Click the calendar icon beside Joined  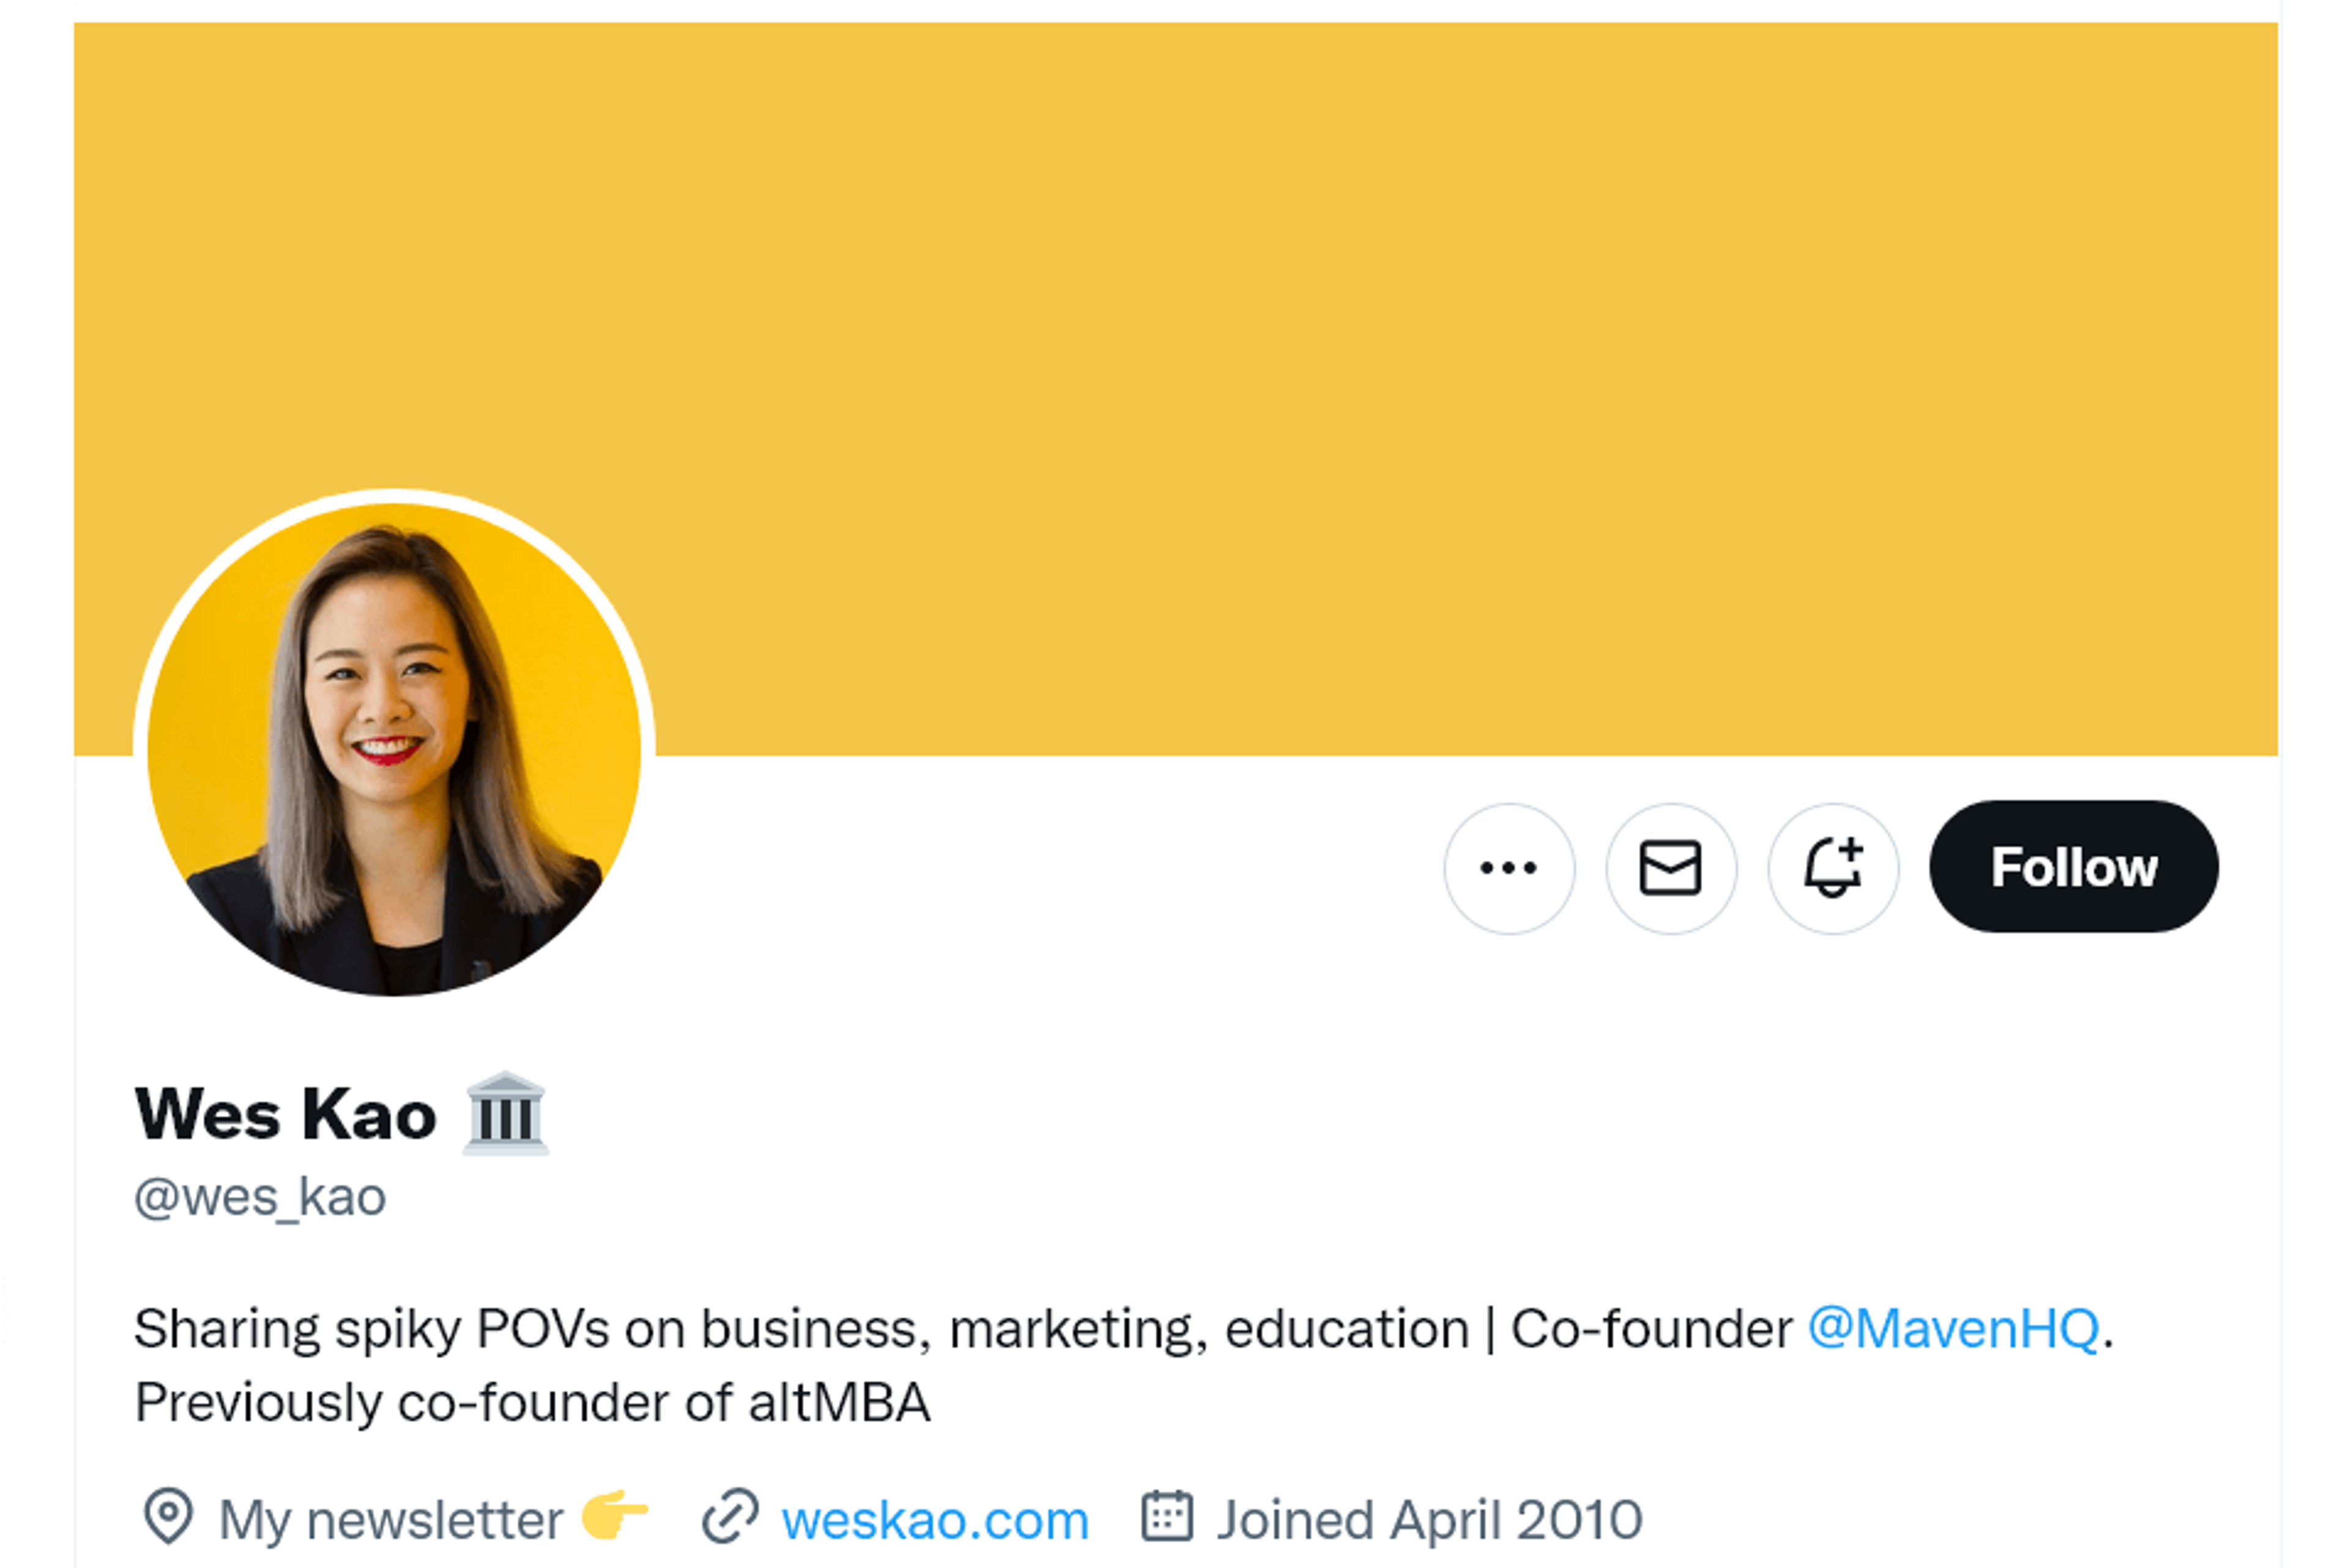[x=1167, y=1517]
